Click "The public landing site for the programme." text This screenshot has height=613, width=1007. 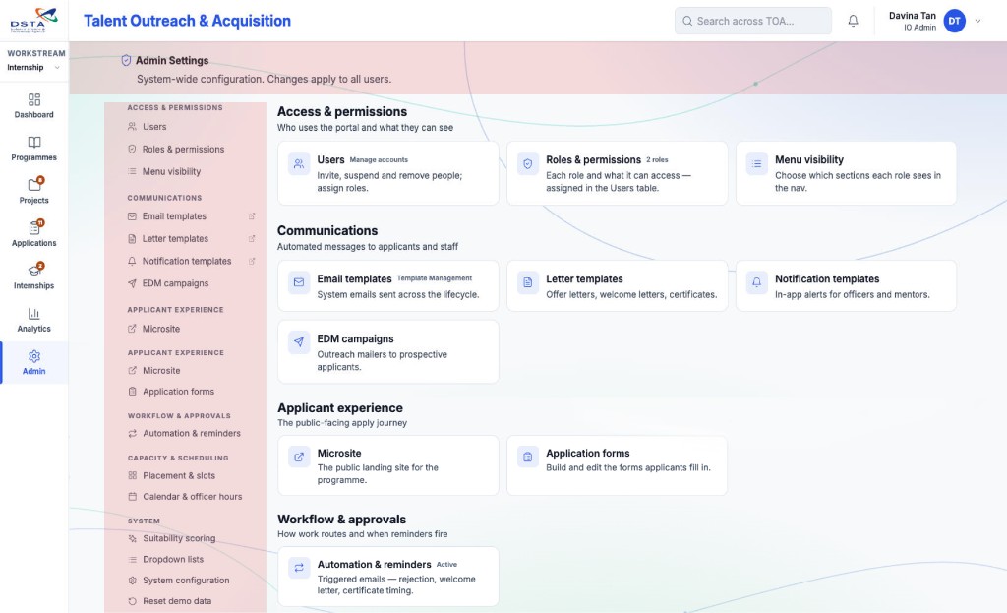[378, 474]
